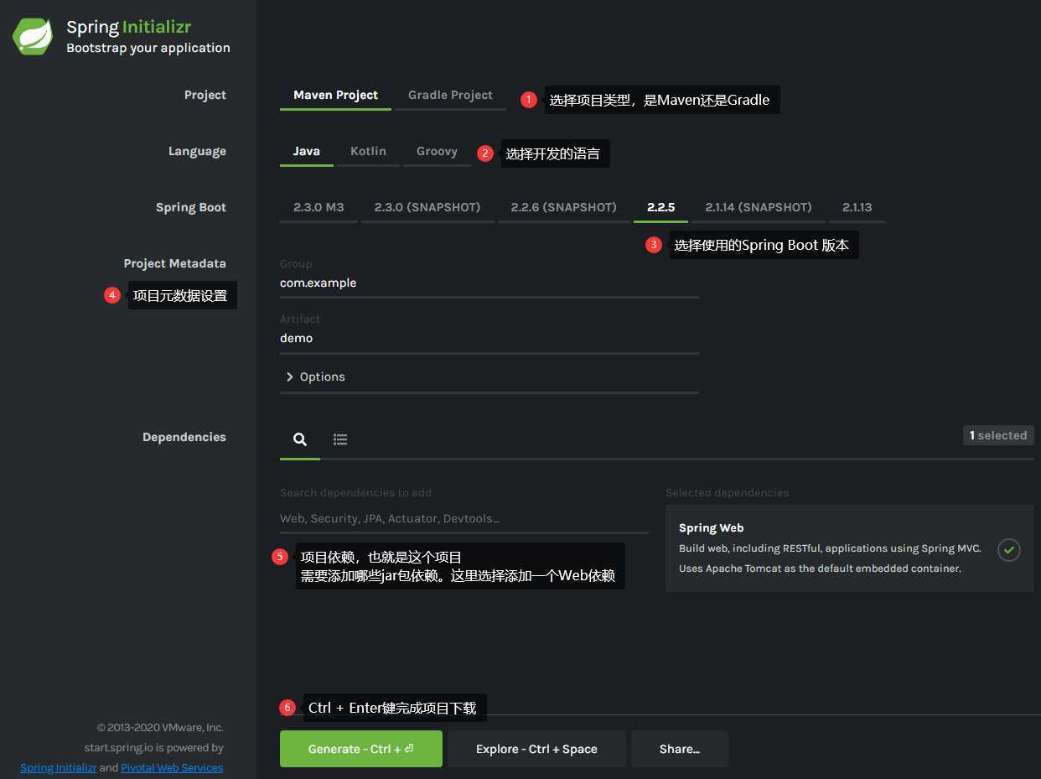Remove Spring Web via green checkmark icon
Image resolution: width=1041 pixels, height=779 pixels.
pos(1009,550)
